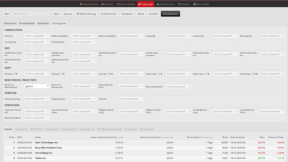This screenshot has width=288, height=162.
Task: Click the Save as button
Action: coord(68,14)
